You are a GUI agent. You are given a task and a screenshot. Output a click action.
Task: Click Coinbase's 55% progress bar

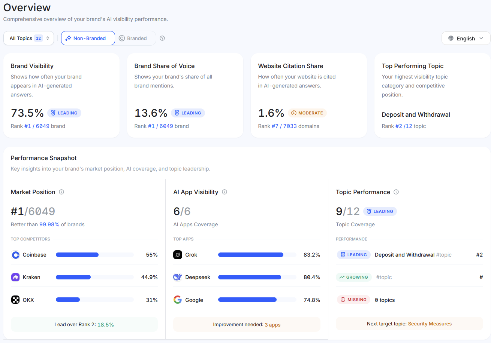95,255
